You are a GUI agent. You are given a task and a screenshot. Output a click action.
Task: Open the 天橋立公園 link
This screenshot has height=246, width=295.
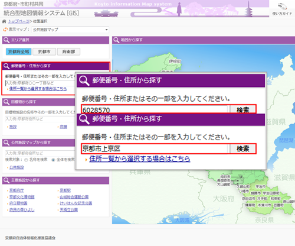tap(69, 210)
